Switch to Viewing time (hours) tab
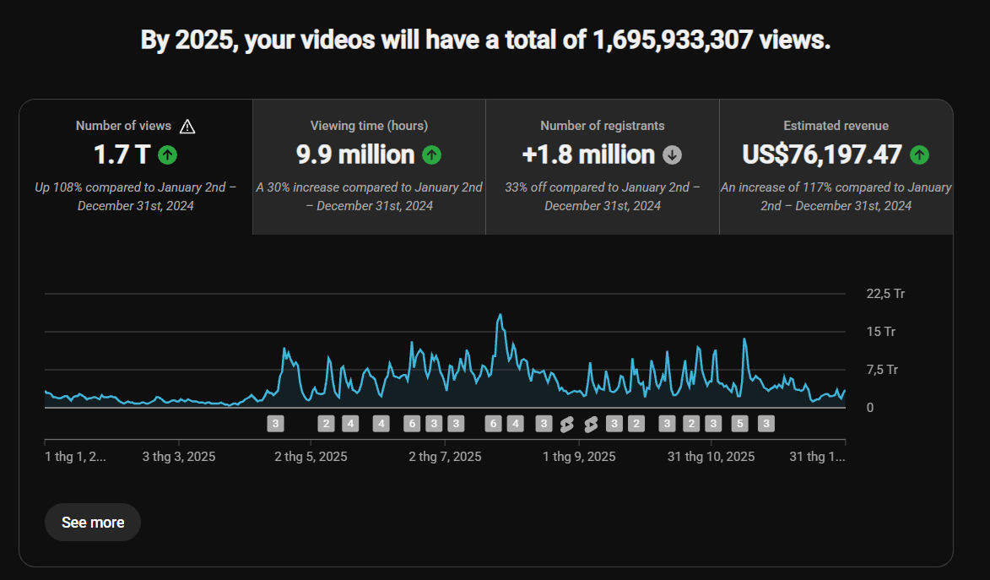The image size is (990, 580). point(370,167)
